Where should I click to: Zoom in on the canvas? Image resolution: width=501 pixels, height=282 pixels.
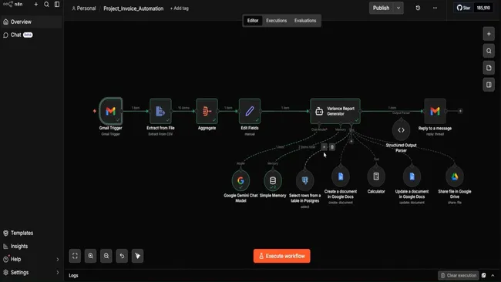[x=90, y=256]
